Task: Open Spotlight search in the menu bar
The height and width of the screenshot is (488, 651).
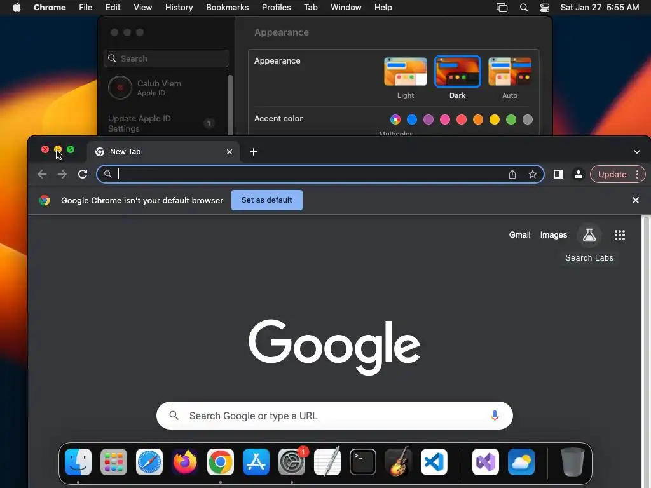Action: point(524,8)
